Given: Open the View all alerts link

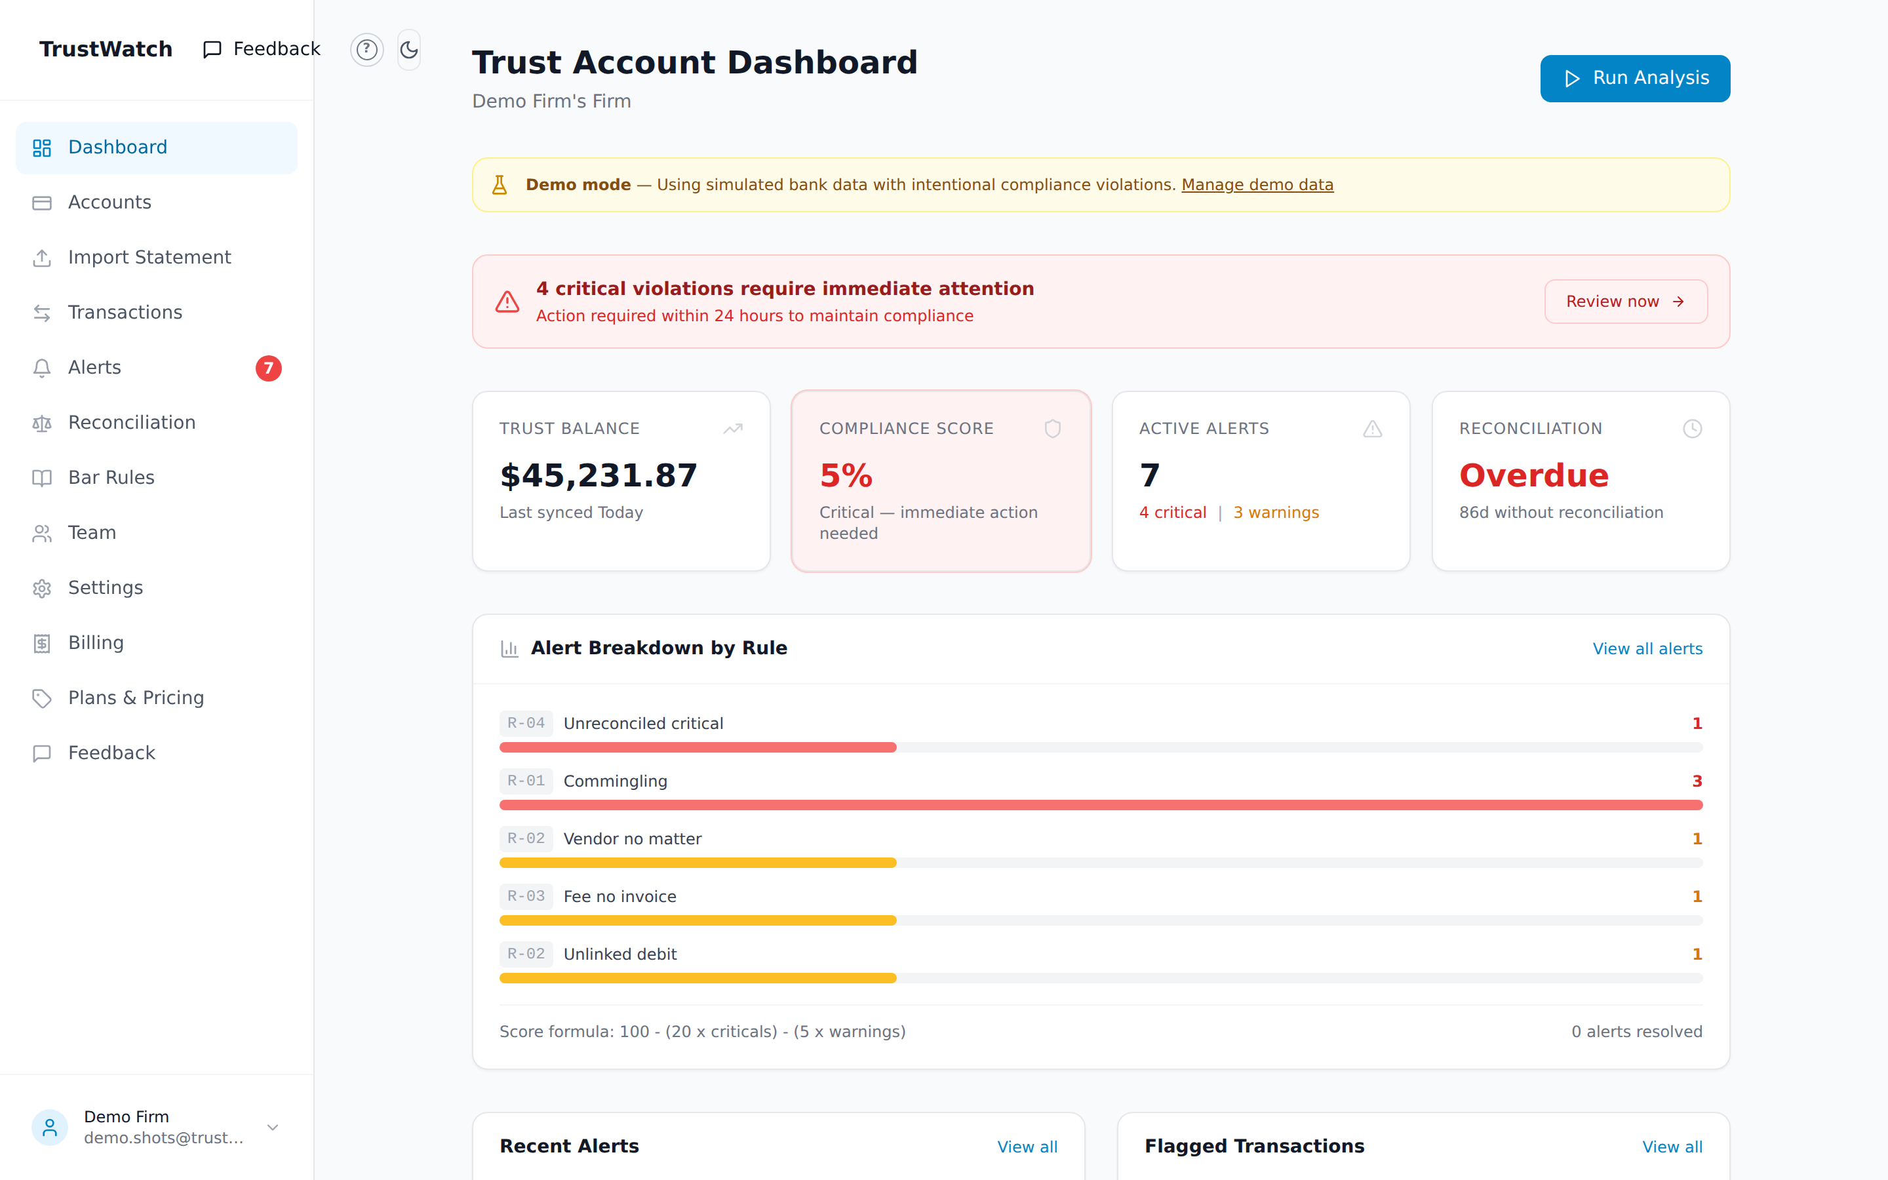Looking at the screenshot, I should tap(1647, 648).
